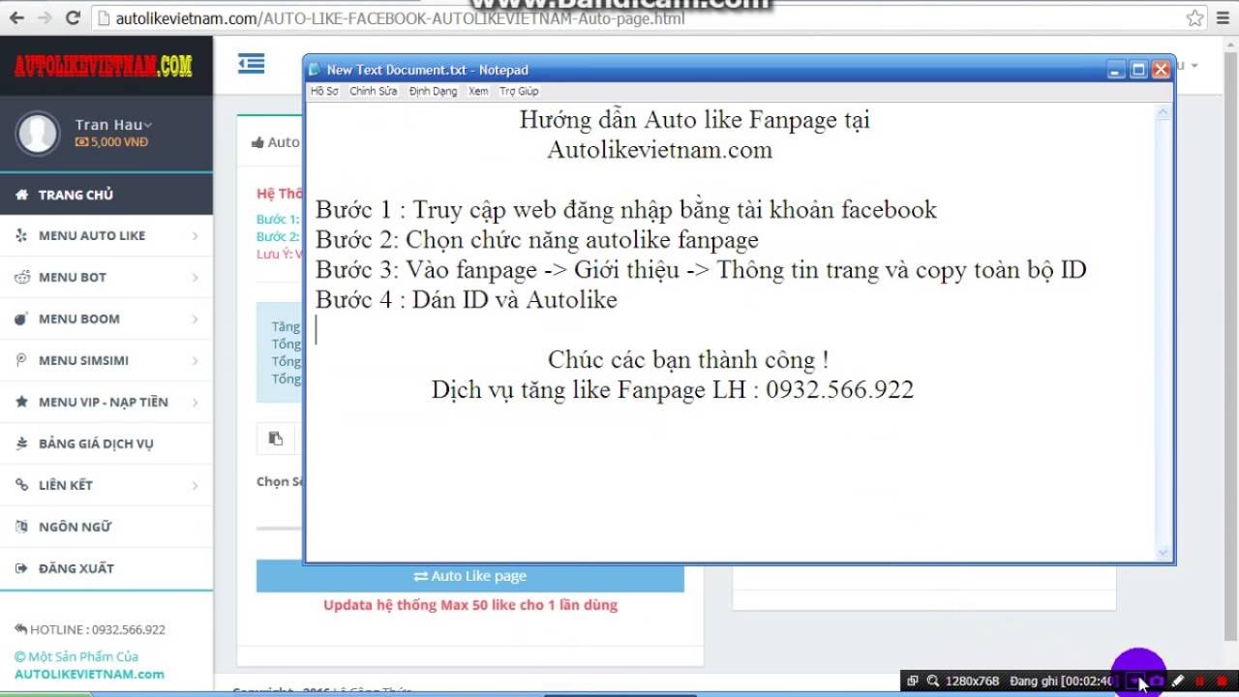Click the browser forward arrow

[45, 17]
